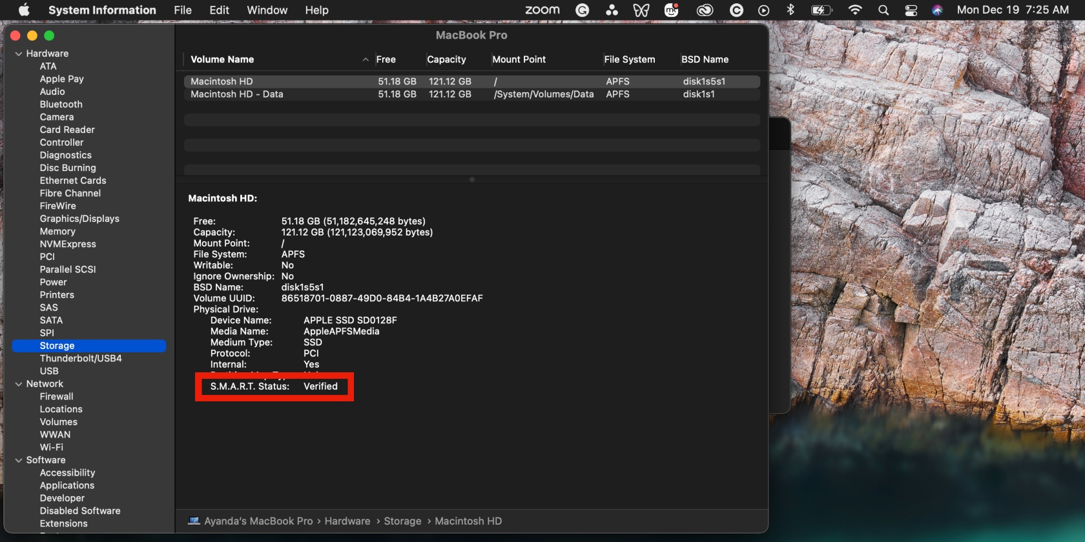Sort by BSD Name column header

click(705, 59)
